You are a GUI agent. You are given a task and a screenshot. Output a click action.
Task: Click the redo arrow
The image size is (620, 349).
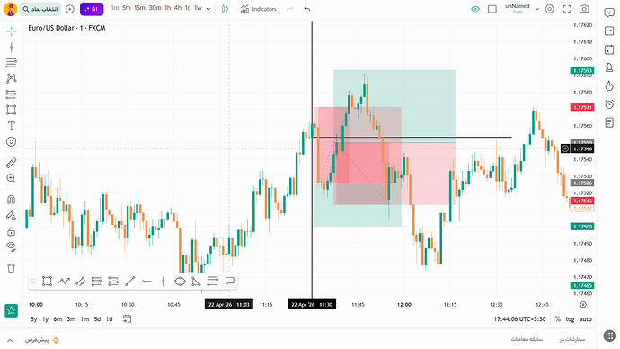coord(289,9)
